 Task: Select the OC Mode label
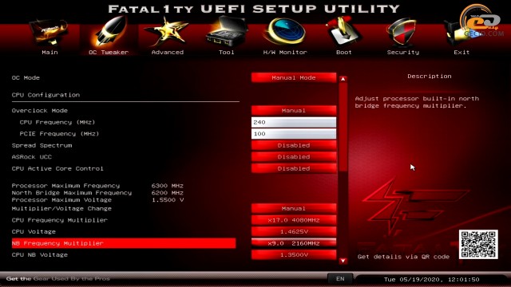[26, 78]
